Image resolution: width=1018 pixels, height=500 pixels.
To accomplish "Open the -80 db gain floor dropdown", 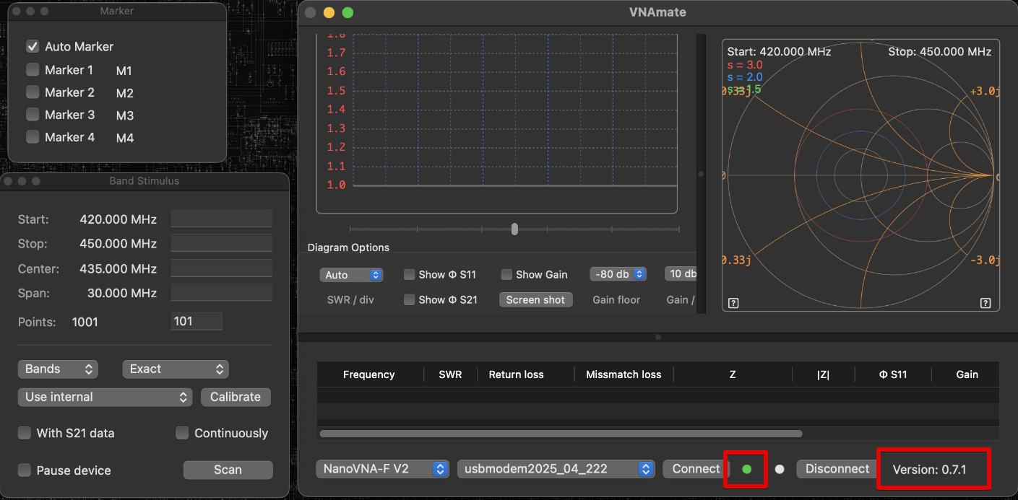I will [x=619, y=274].
